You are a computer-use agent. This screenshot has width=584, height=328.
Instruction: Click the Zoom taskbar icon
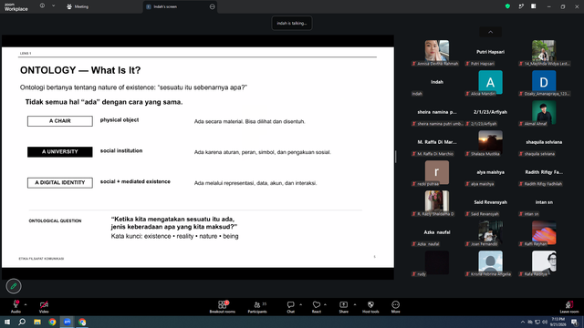[68, 322]
